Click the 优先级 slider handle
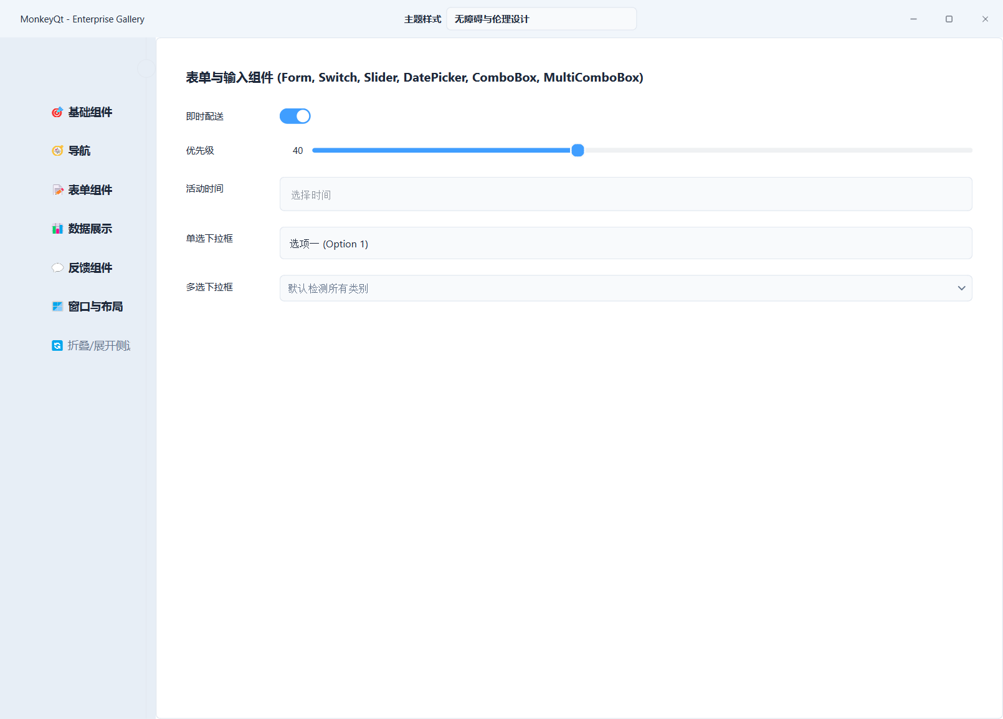The width and height of the screenshot is (1003, 719). point(578,150)
